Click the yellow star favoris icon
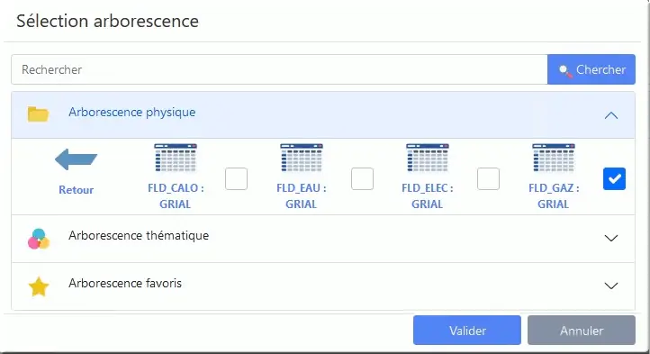 click(x=39, y=286)
